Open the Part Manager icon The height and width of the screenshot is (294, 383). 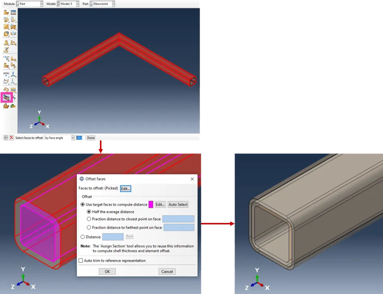point(13,13)
